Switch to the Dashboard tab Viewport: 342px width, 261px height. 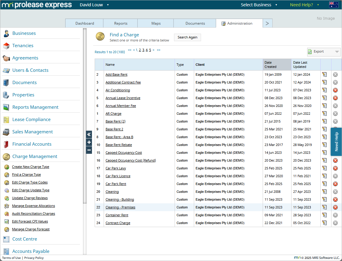(84, 23)
